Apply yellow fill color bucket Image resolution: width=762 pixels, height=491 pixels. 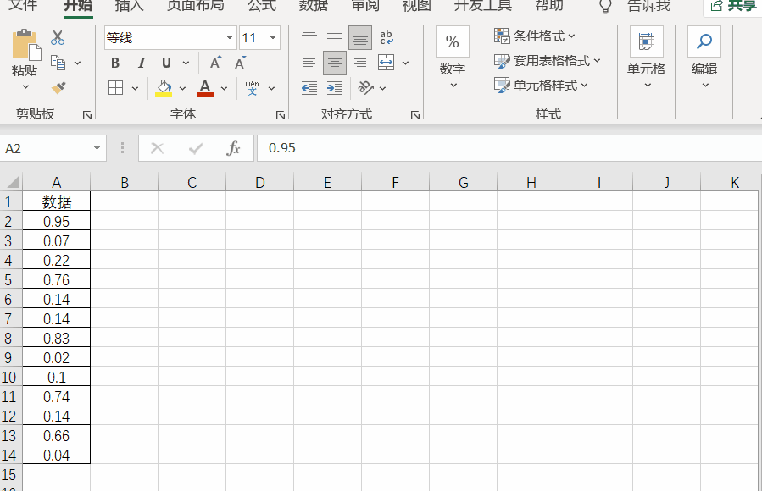[x=164, y=88]
